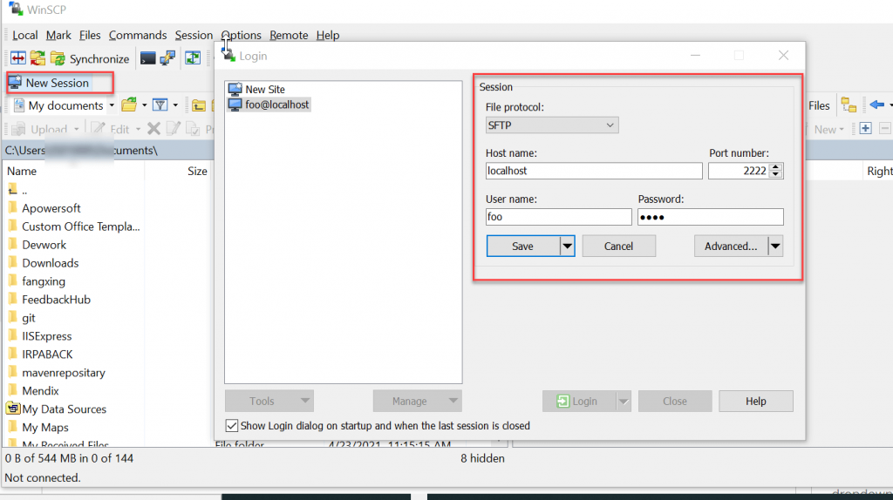This screenshot has width=893, height=500.
Task: Expand the Advanced dropdown arrow
Action: pyautogui.click(x=775, y=247)
